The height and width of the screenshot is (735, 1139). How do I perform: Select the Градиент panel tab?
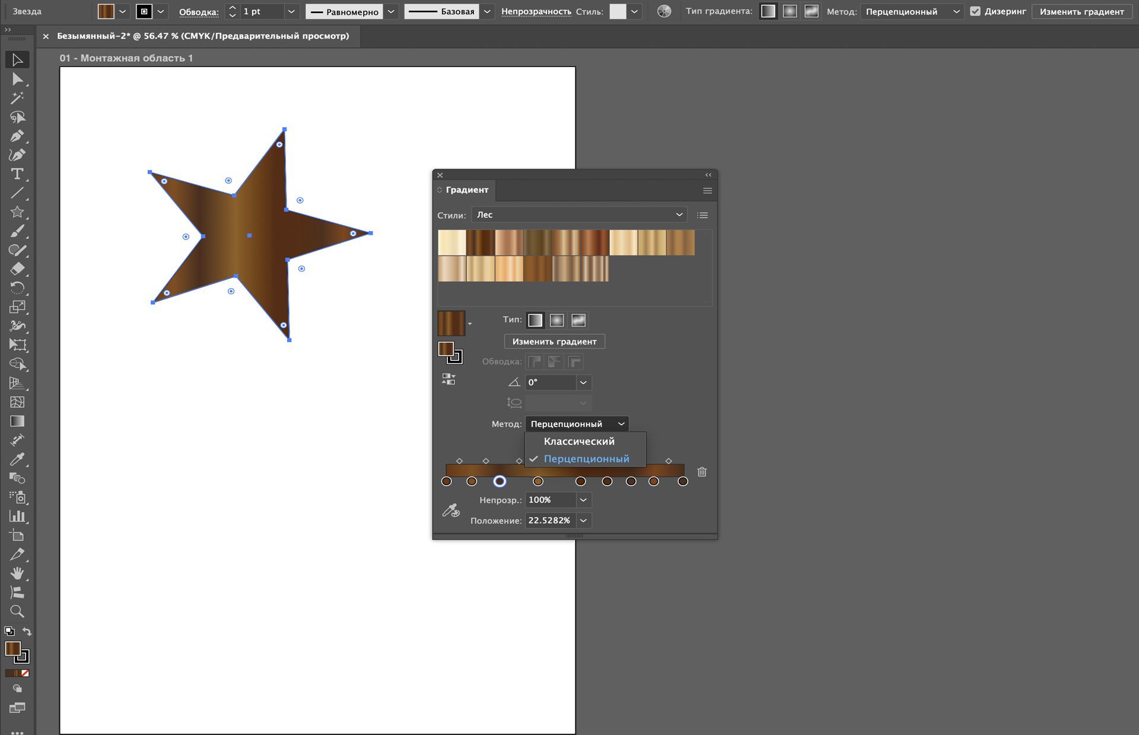(x=466, y=190)
